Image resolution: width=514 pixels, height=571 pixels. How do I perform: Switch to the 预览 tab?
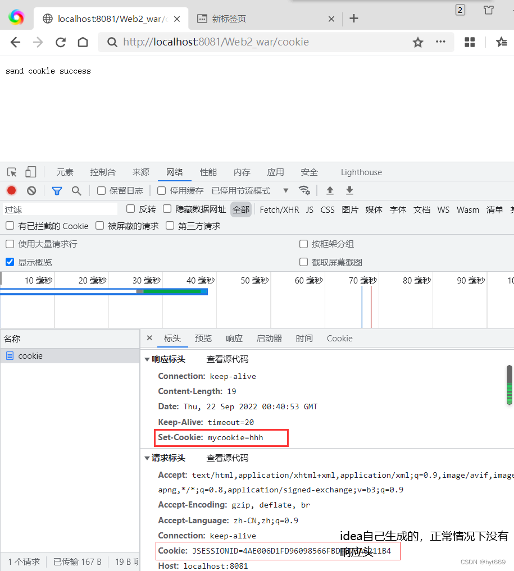203,339
